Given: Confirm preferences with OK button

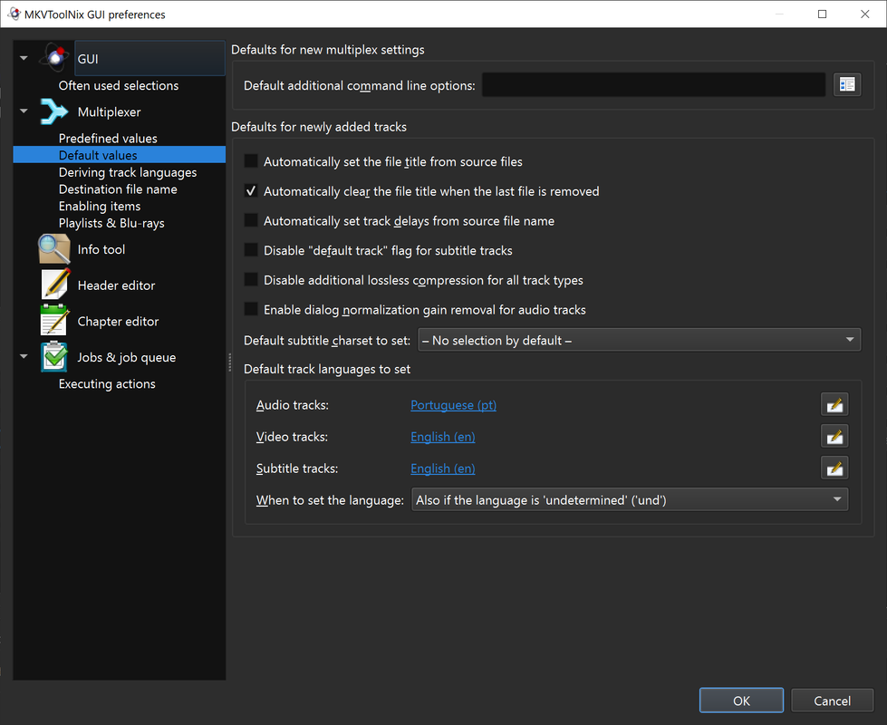Looking at the screenshot, I should [741, 701].
